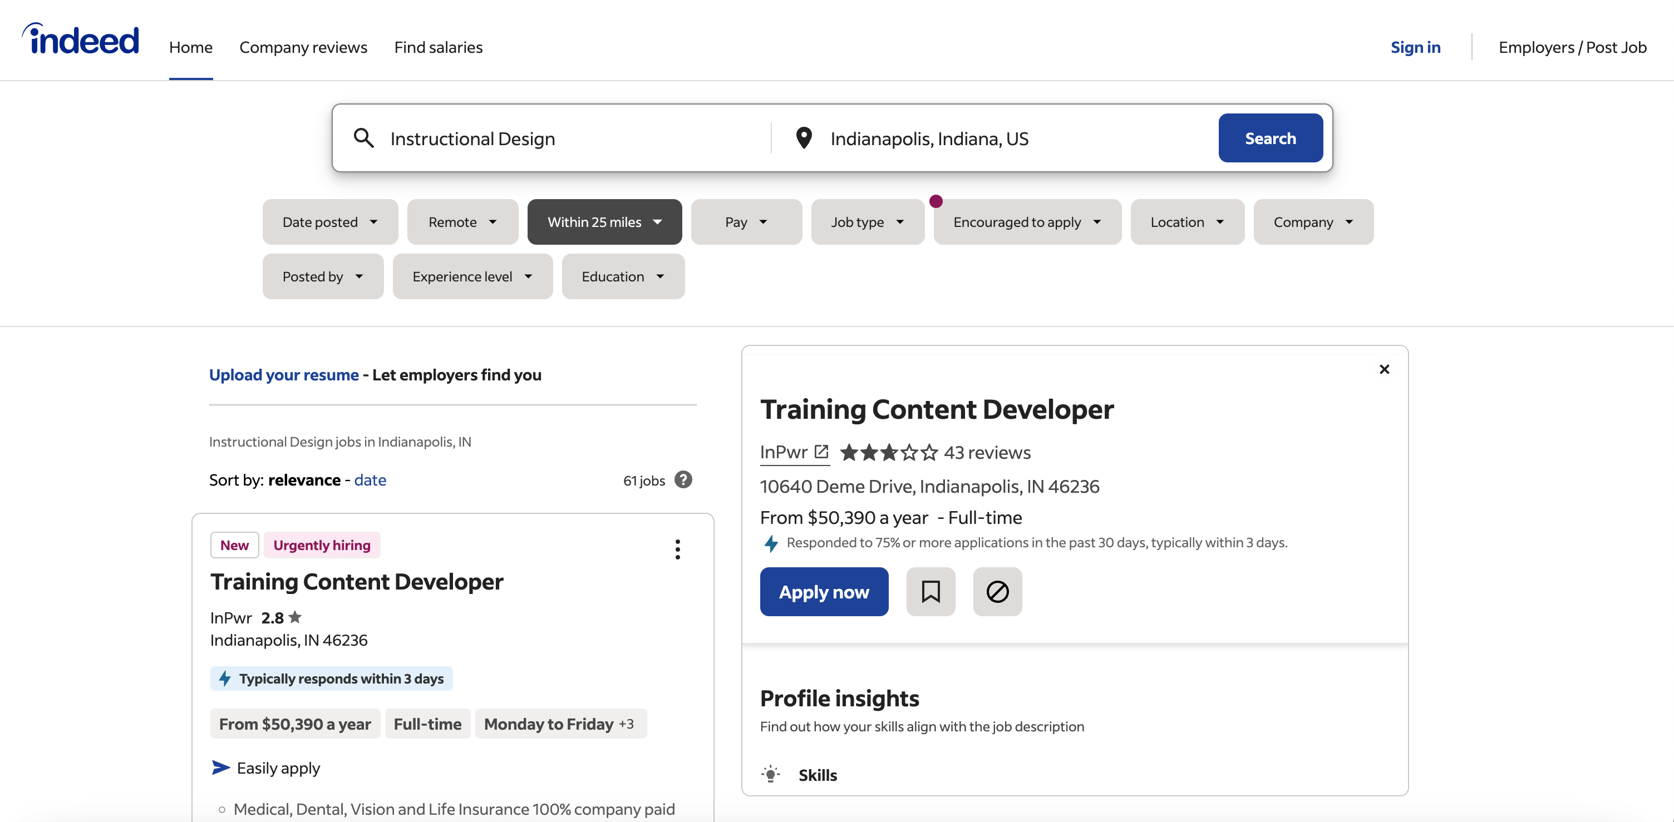Click Monday to Friday +3 tag
This screenshot has width=1674, height=822.
pos(561,724)
